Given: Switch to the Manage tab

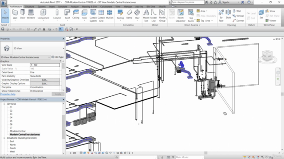Looking at the screenshot, I should pos(128,7).
